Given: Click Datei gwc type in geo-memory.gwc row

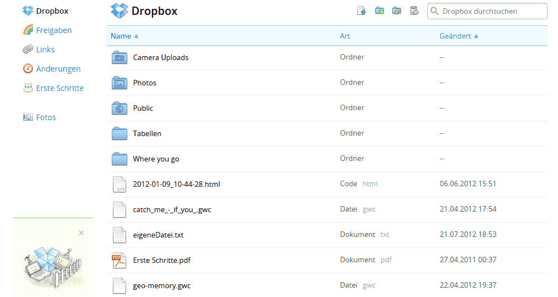Looking at the screenshot, I should pyautogui.click(x=357, y=285).
